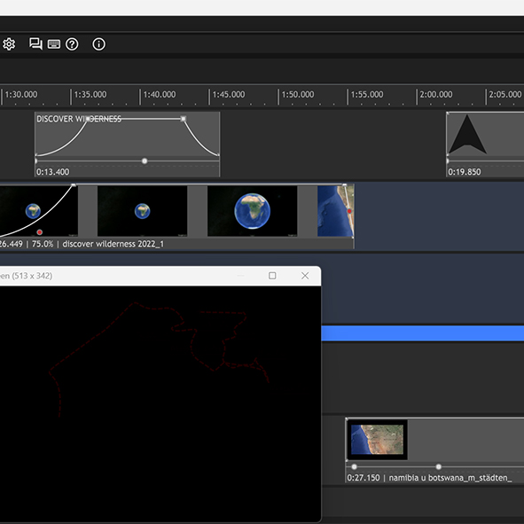
Task: Click the 75.0% speed value in the clip label
Action: 43,244
